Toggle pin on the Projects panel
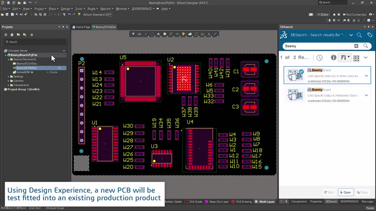Screen dimensions: 376x211 [x=63, y=27]
